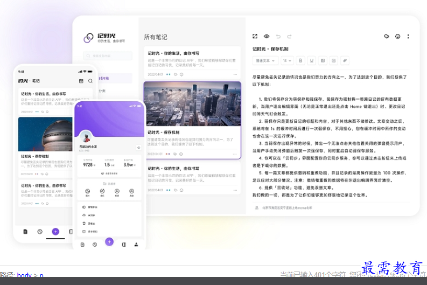Toggle bold formatting button B
Image resolution: width=427 pixels, height=285 pixels.
[x=300, y=60]
